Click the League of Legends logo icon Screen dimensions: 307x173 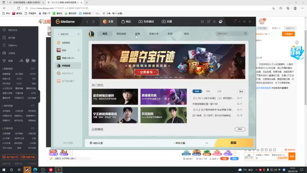point(91,34)
